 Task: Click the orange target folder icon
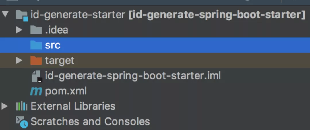pos(36,60)
